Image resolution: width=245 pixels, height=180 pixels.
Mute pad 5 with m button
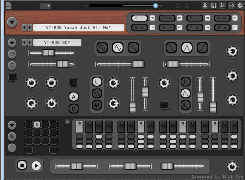[152, 27]
